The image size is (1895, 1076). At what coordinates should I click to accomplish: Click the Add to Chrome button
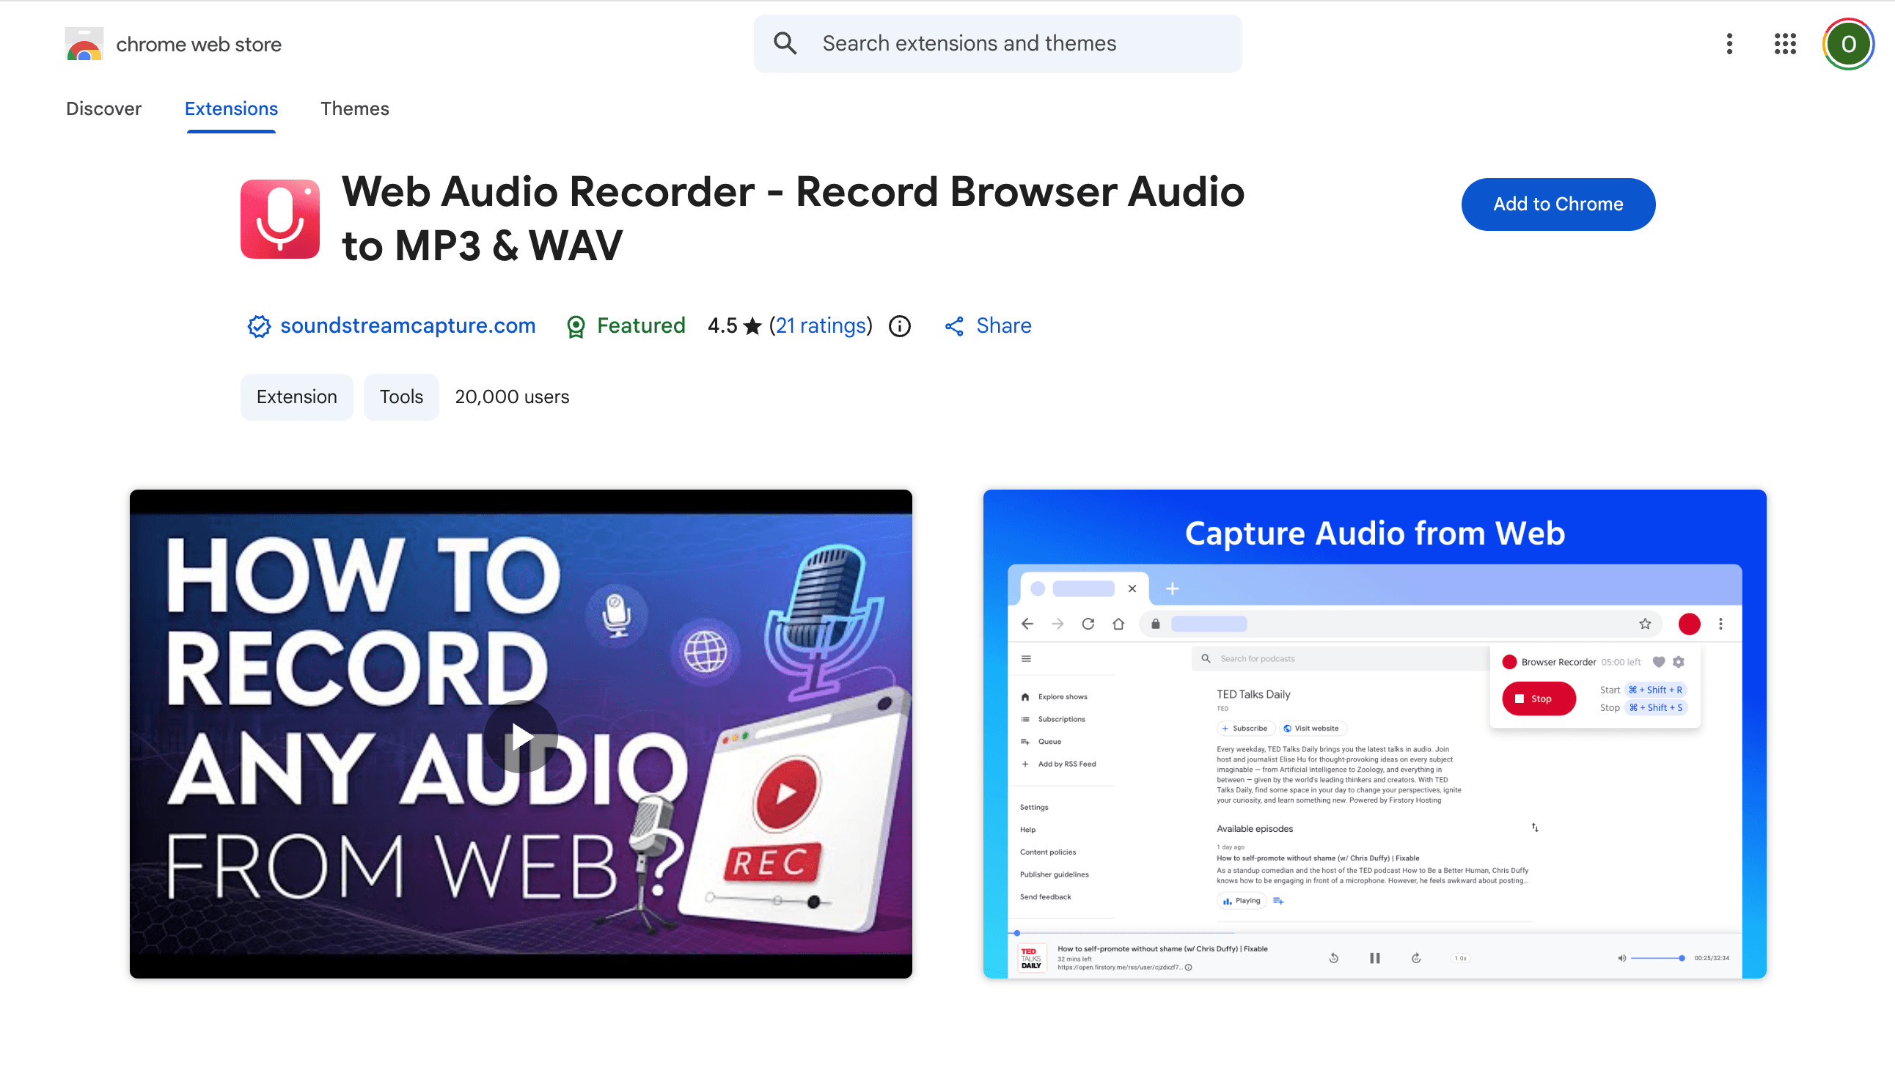(1558, 204)
